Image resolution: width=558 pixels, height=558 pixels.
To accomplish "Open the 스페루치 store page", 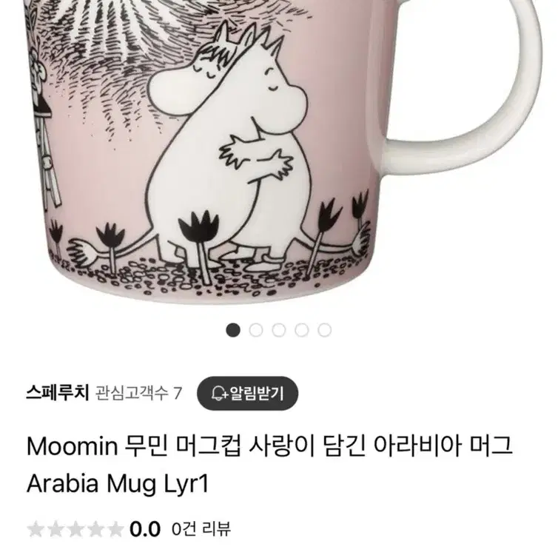I will pyautogui.click(x=57, y=393).
